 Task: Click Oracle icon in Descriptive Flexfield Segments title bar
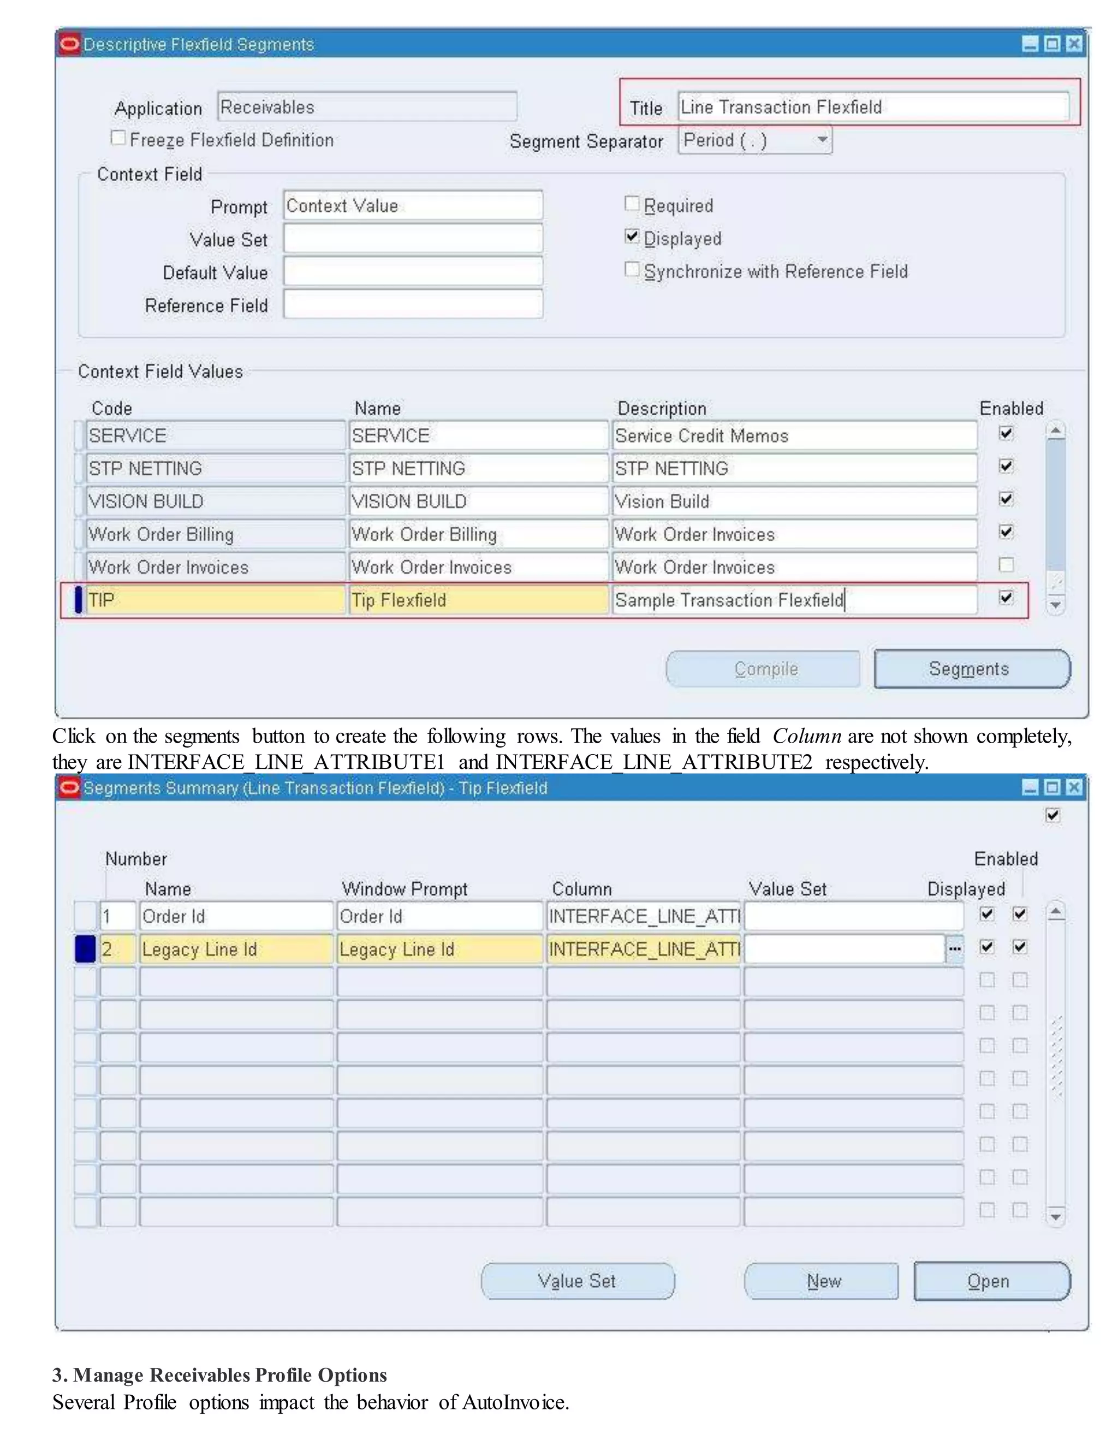coord(69,44)
